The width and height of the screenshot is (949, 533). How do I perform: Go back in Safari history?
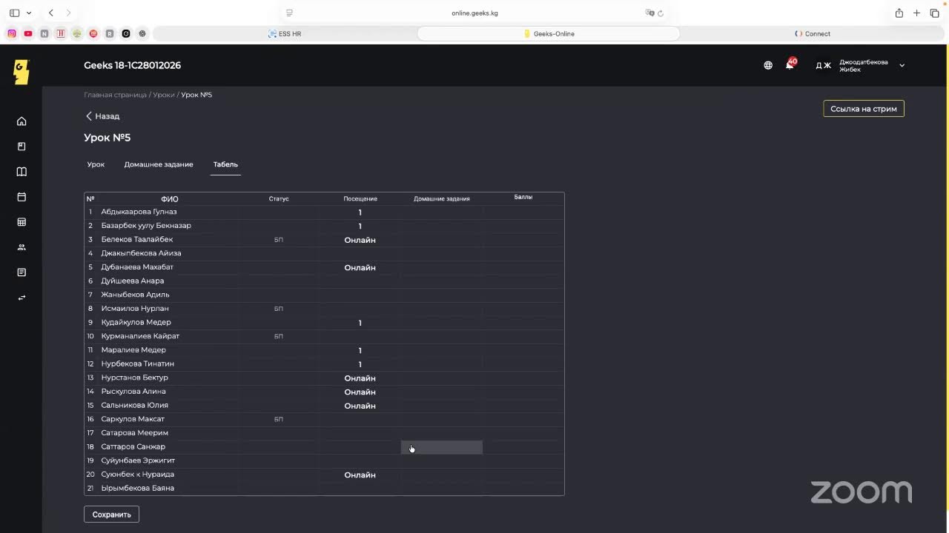click(50, 13)
